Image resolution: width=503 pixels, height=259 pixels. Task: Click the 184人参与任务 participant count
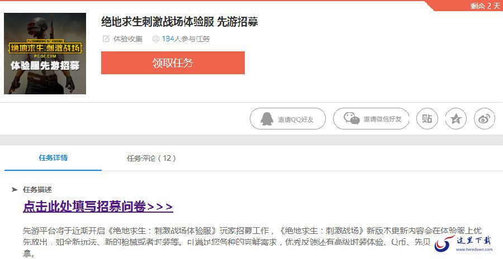pos(186,39)
